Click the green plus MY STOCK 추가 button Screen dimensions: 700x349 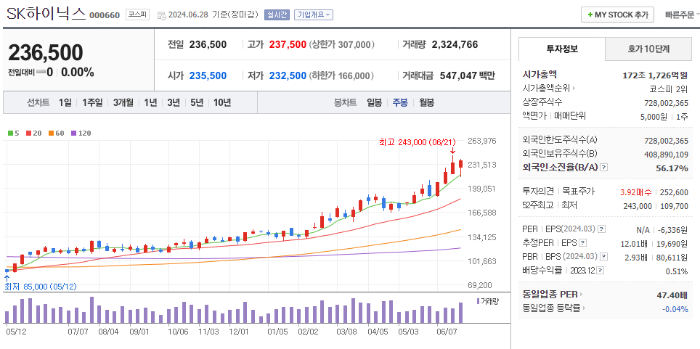click(x=617, y=15)
